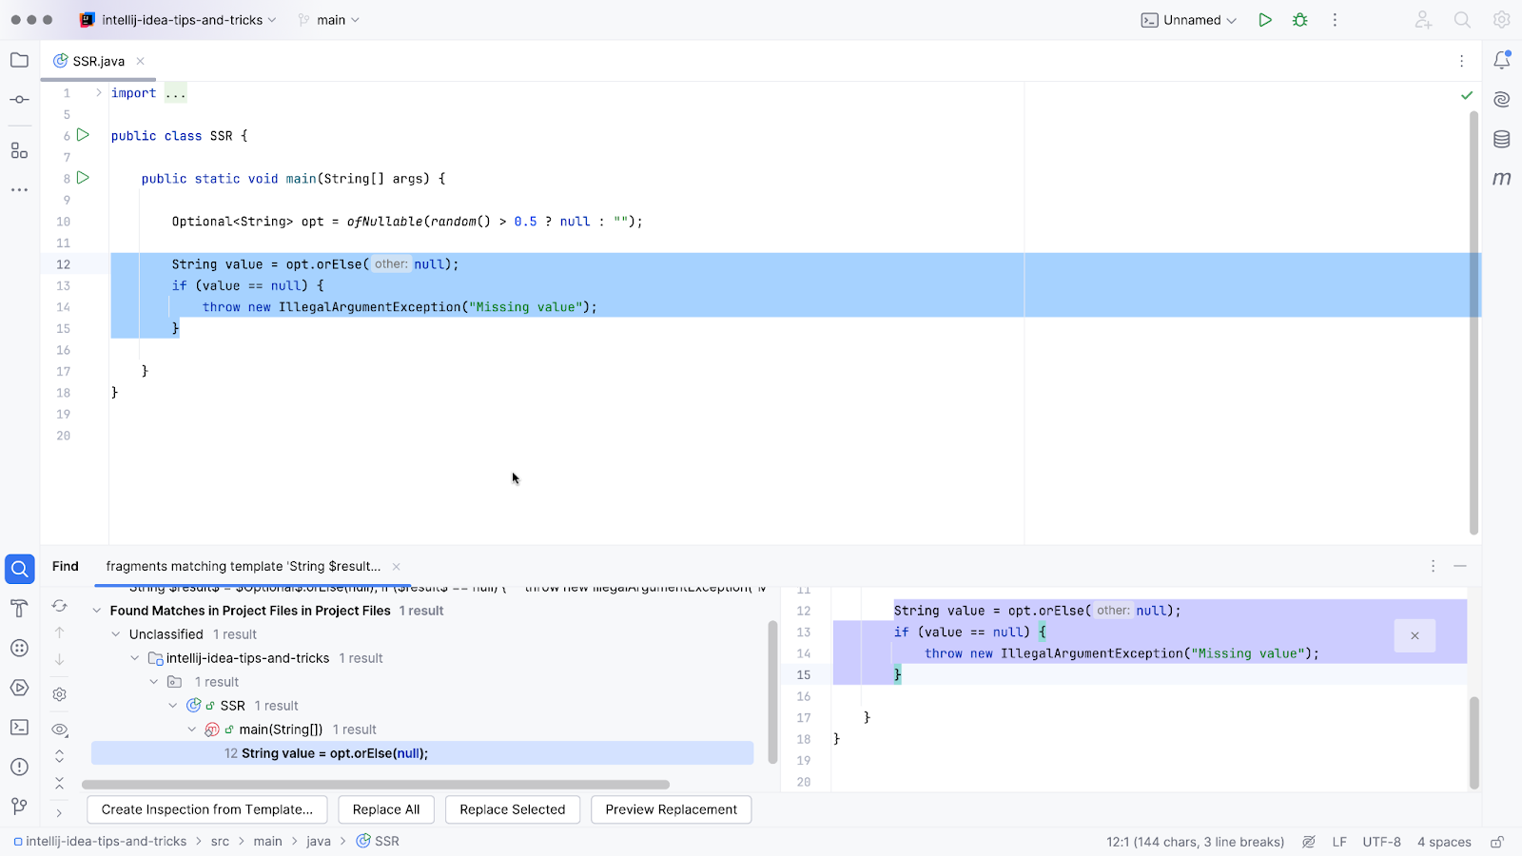This screenshot has height=856, width=1522.
Task: Collapse main(String[]) result node
Action: pos(192,730)
